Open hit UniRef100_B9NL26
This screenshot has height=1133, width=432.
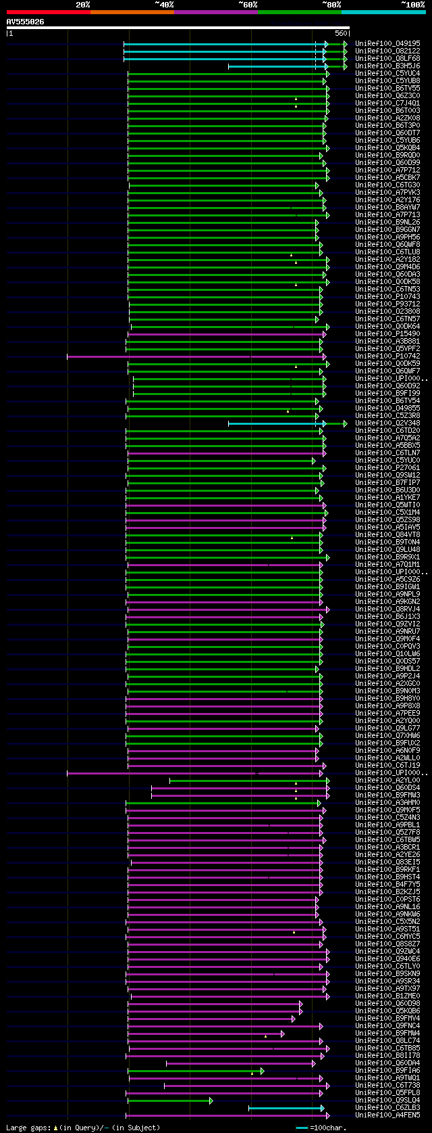pos(387,223)
